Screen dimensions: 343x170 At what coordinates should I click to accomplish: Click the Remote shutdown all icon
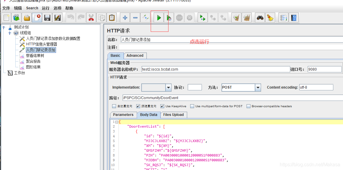[223, 18]
